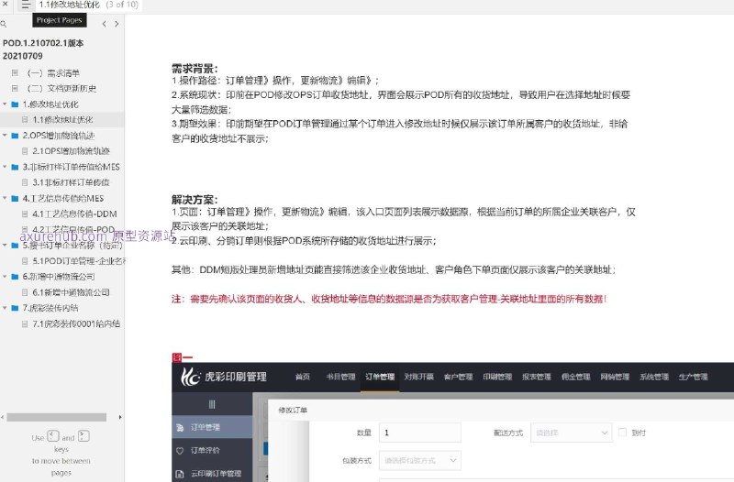Click the POD.1.210702.1版本 project title
The height and width of the screenshot is (482, 734).
click(43, 43)
